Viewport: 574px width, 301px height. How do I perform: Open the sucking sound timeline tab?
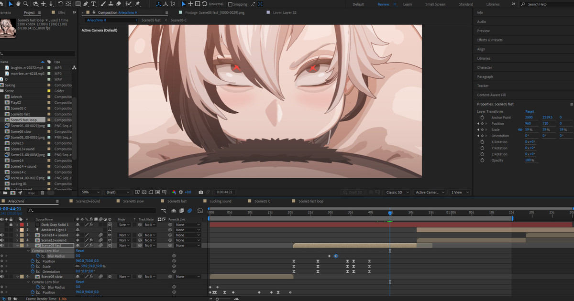pyautogui.click(x=221, y=201)
